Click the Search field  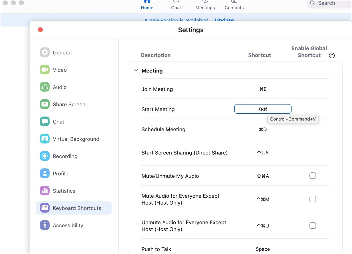[x=329, y=3]
